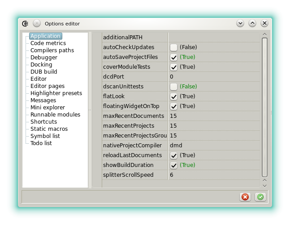Disable the flatLook checkbox
The width and height of the screenshot is (290, 225).
173,96
